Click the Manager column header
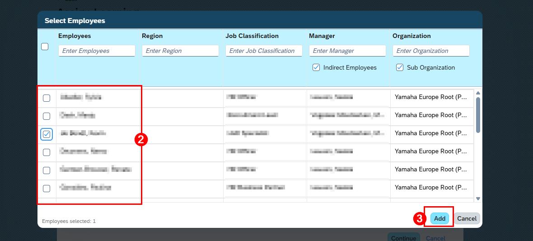Viewport: 533px width, 241px height. point(322,36)
